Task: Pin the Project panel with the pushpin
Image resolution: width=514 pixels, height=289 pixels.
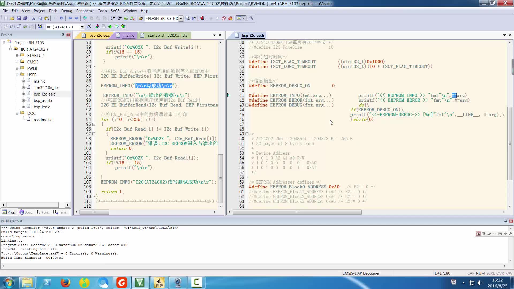Action: coord(63,35)
